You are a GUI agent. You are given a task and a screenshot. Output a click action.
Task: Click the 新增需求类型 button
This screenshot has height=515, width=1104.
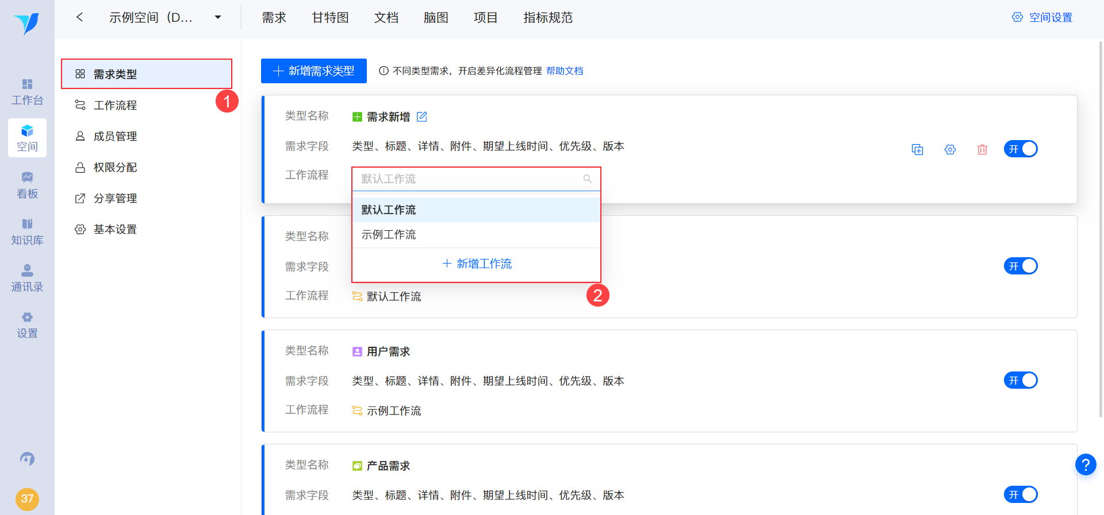[x=314, y=71]
